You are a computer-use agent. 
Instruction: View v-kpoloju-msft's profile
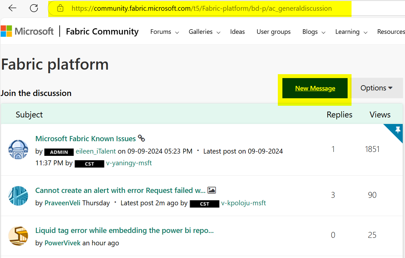(x=243, y=203)
